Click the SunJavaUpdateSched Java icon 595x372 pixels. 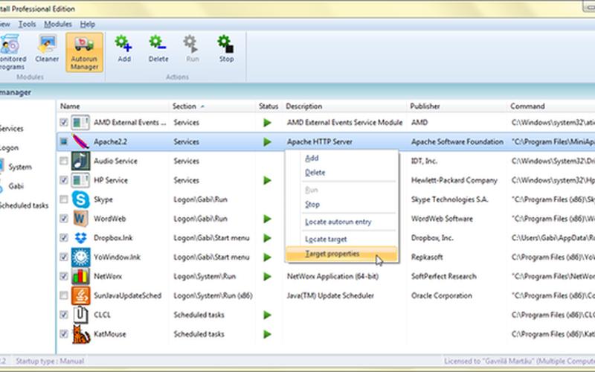tap(80, 295)
